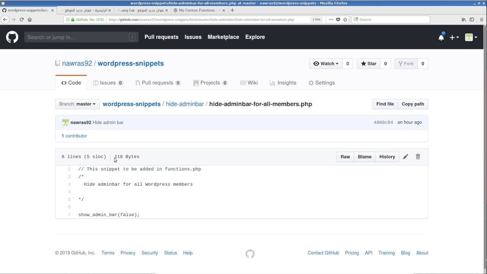Open the wordpress-snippets repository title link

point(131,64)
